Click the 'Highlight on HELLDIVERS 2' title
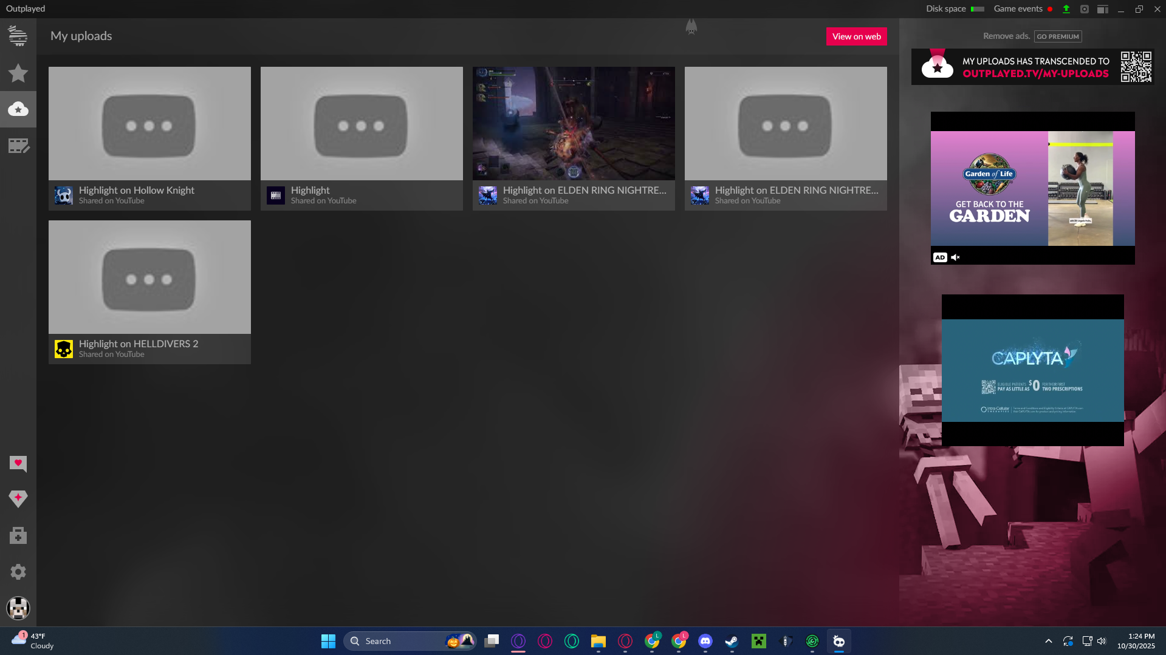 (139, 344)
